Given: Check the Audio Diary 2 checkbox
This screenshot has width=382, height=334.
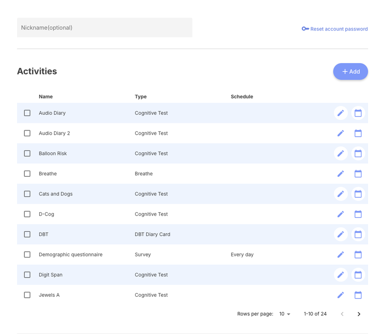Looking at the screenshot, I should click(27, 133).
